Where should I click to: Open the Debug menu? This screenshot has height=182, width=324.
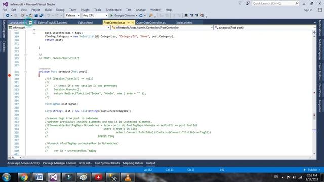pos(60,10)
